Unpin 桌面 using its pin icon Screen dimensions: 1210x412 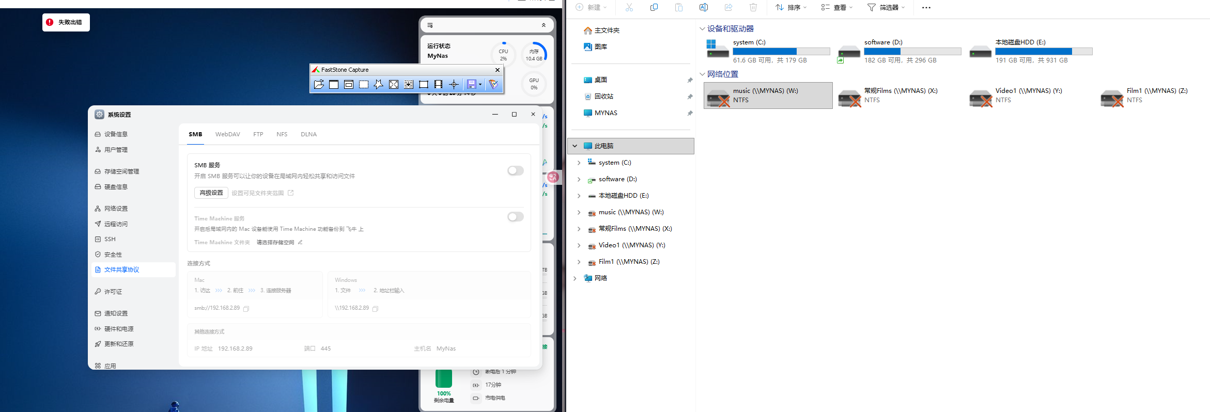click(690, 80)
